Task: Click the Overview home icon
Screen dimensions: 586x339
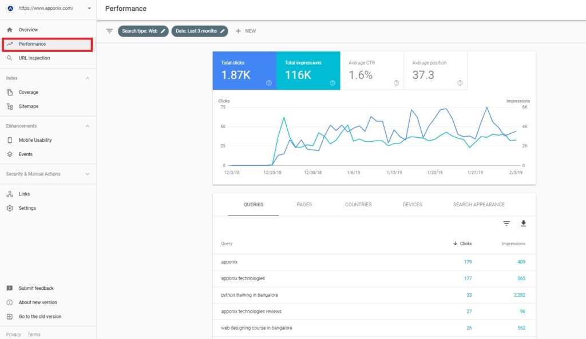Action: [10, 30]
